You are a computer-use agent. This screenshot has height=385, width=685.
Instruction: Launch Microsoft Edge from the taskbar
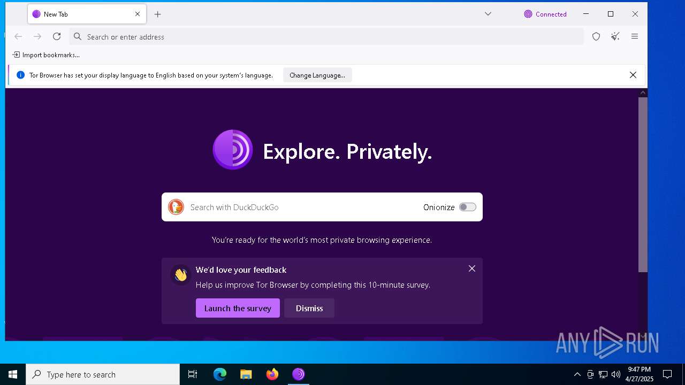point(220,374)
